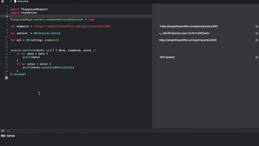The height and width of the screenshot is (146, 259).
Task: Select the endpoint result string in sidebar
Action: [189, 26]
